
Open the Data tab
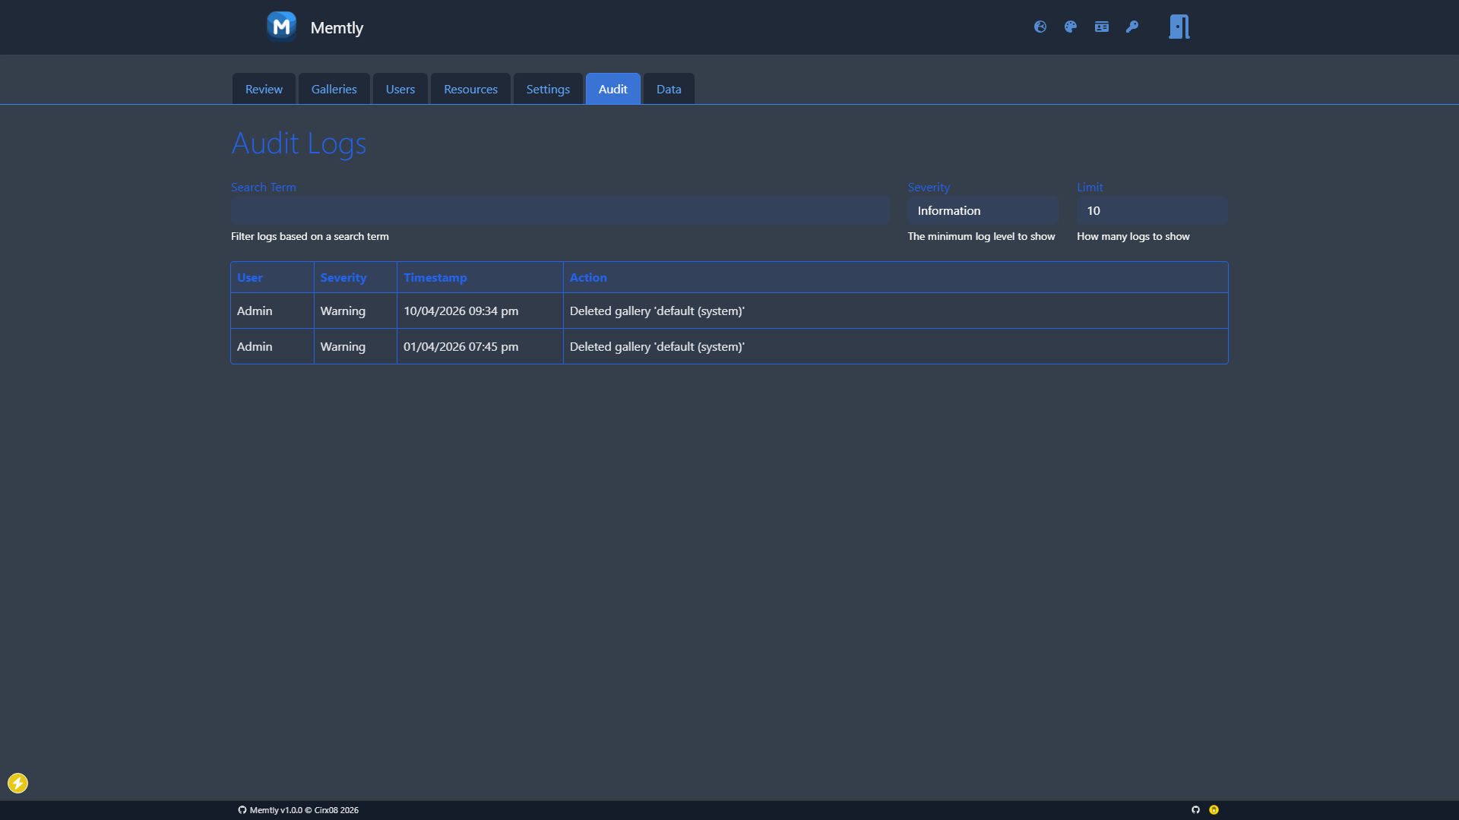tap(669, 89)
